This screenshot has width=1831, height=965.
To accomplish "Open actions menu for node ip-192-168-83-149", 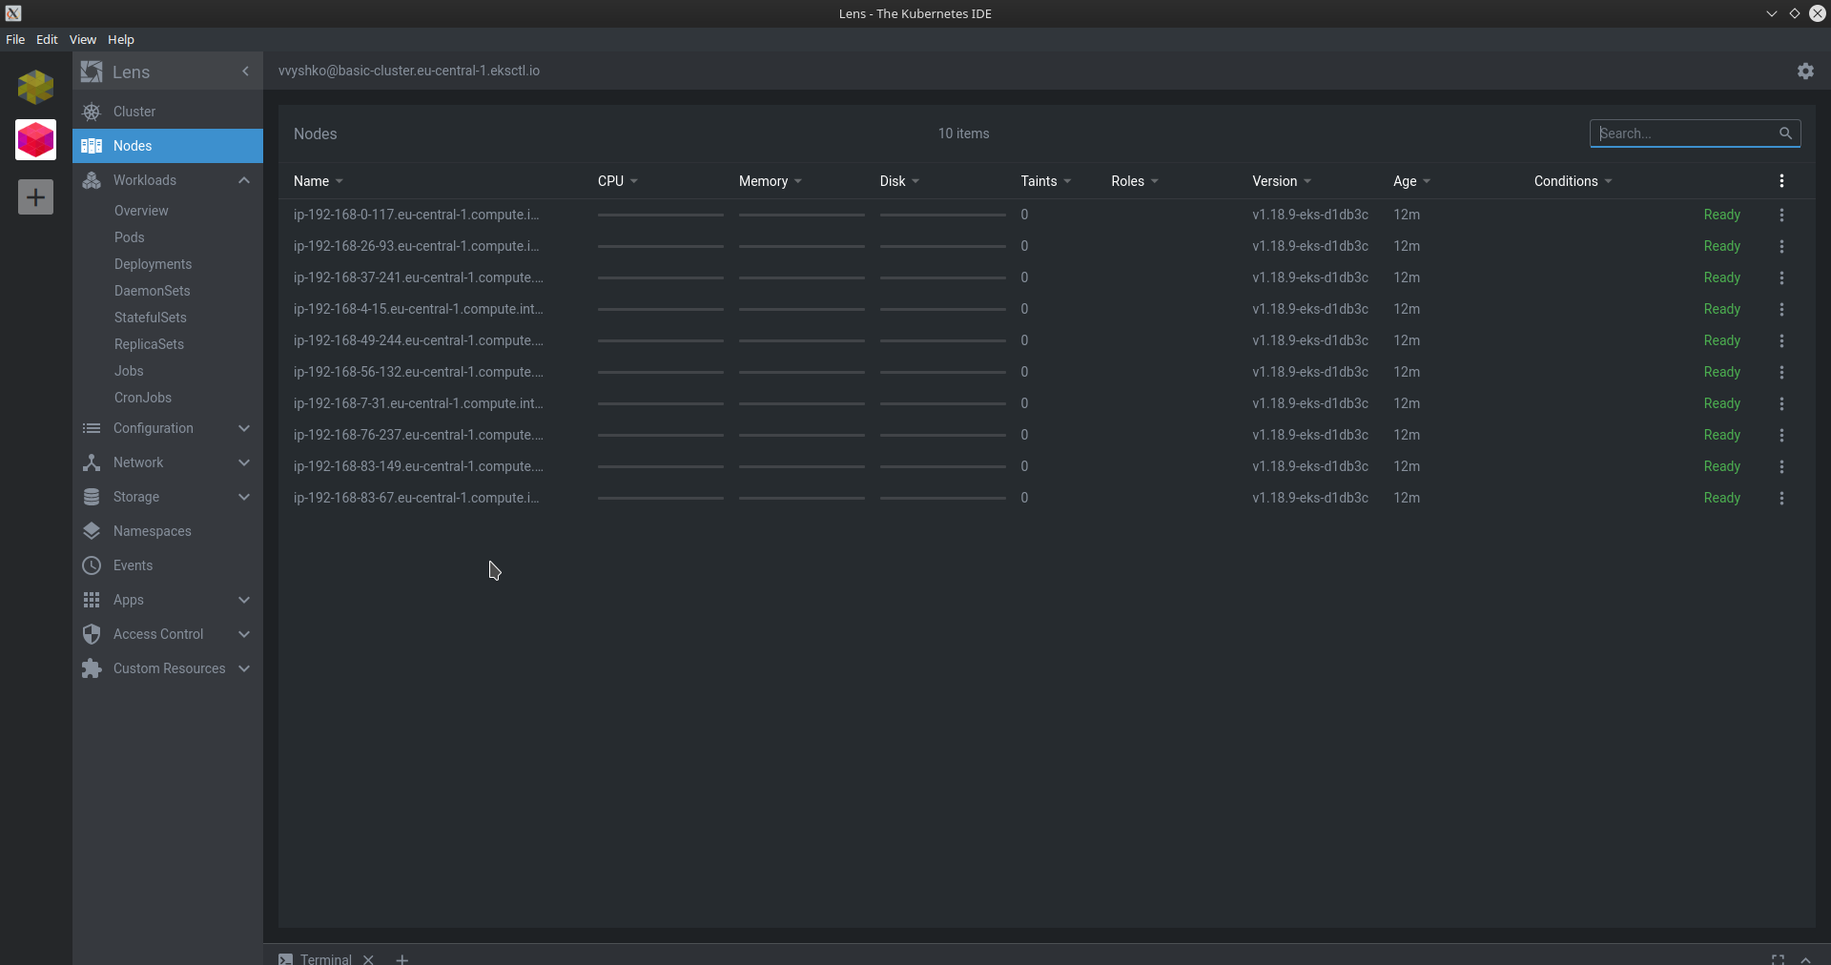I will point(1781,466).
